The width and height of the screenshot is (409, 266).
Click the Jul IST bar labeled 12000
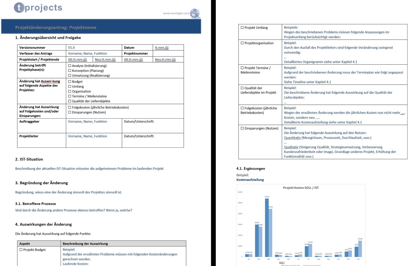pos(310,250)
